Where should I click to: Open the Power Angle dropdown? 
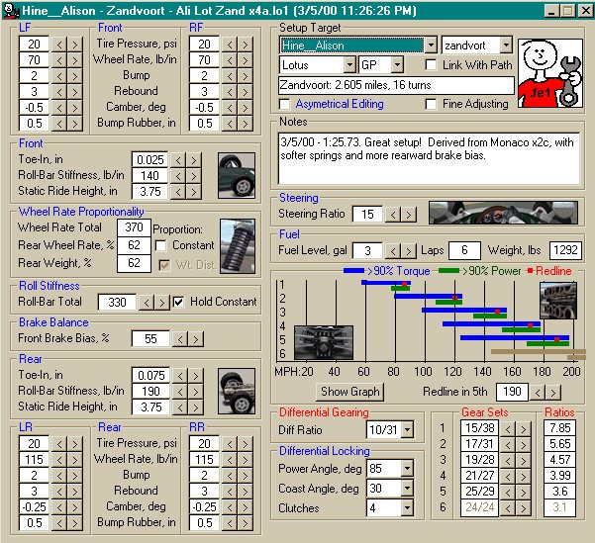tap(406, 470)
